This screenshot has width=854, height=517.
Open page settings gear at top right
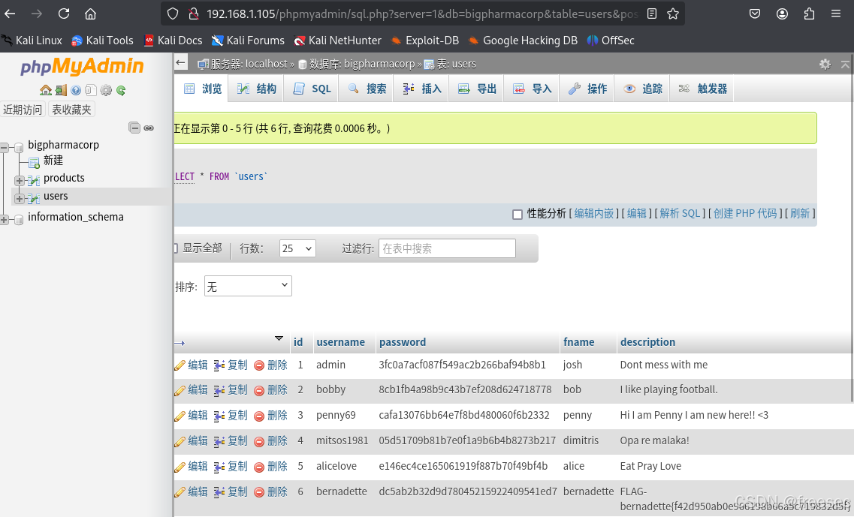click(x=825, y=65)
